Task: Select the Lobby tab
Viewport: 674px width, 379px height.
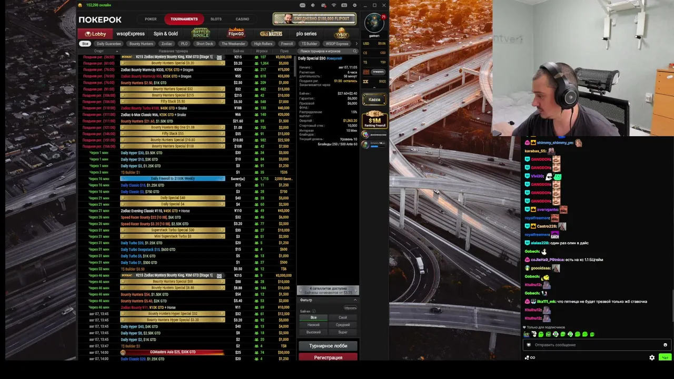Action: click(95, 34)
